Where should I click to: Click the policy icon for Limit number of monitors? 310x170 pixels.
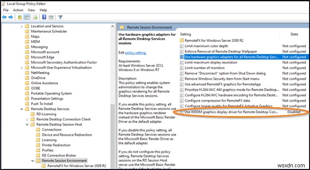click(182, 68)
